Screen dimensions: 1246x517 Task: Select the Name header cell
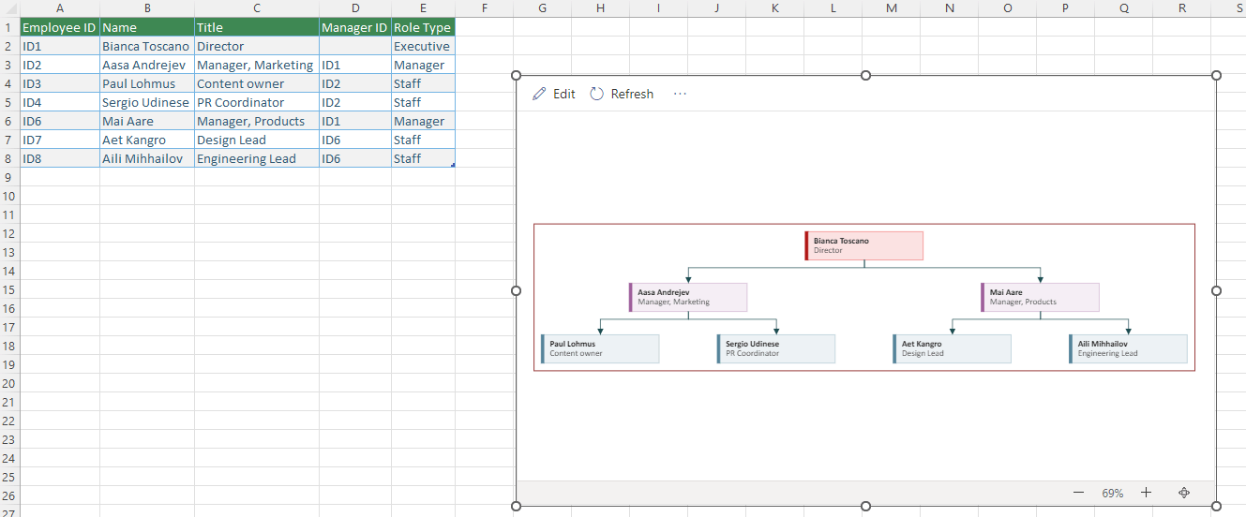tap(147, 27)
